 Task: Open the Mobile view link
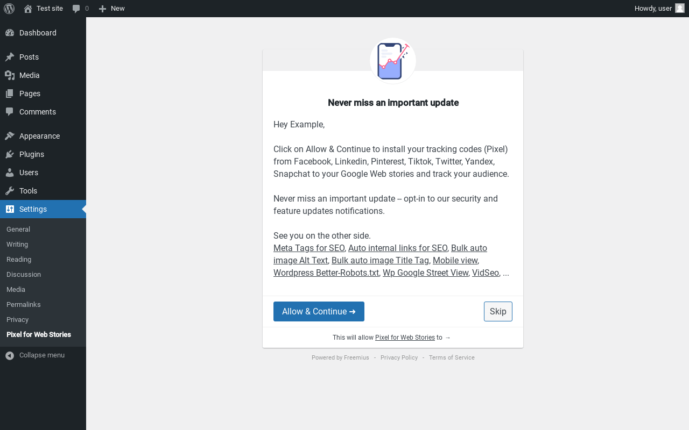[455, 260]
